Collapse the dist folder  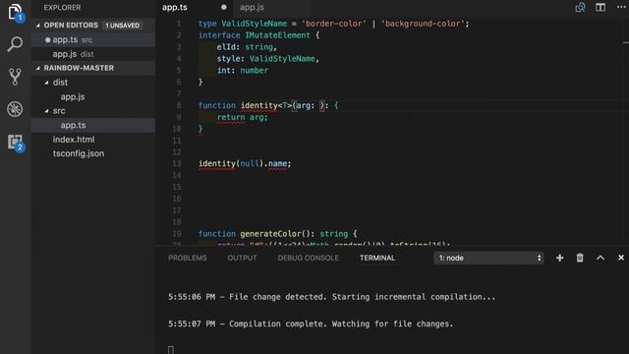click(46, 83)
